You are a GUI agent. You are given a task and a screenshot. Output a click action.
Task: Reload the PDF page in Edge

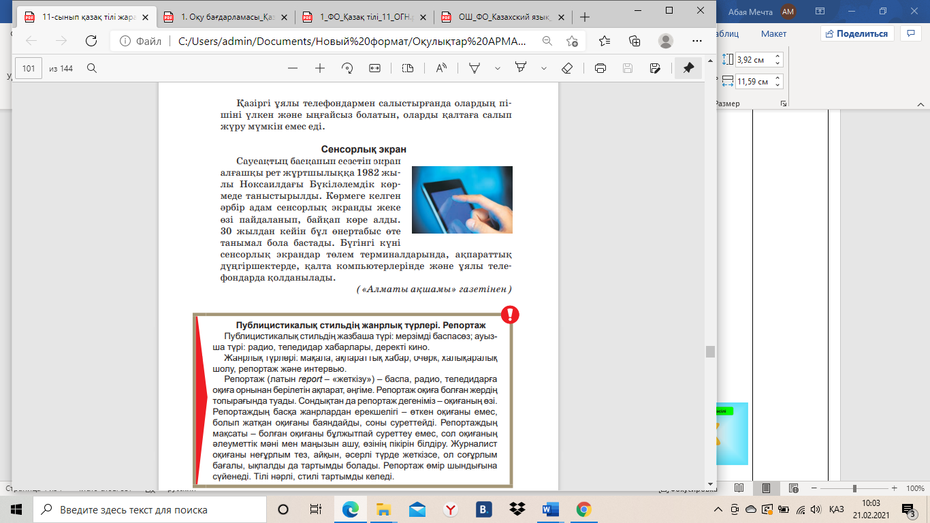[x=91, y=40]
